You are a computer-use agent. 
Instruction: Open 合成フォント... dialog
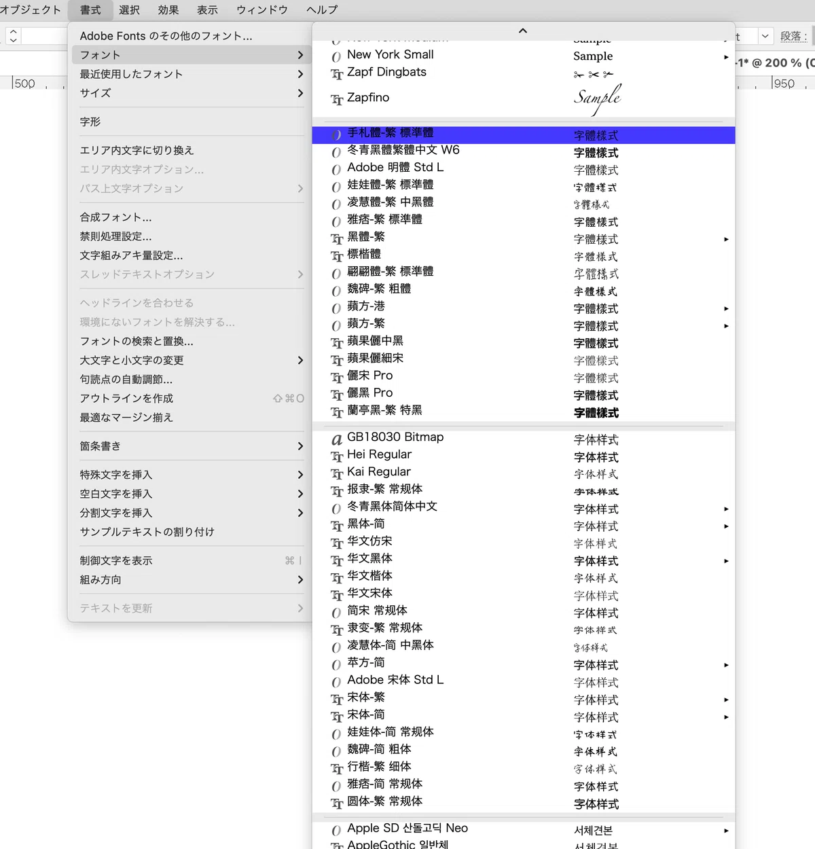(x=190, y=217)
